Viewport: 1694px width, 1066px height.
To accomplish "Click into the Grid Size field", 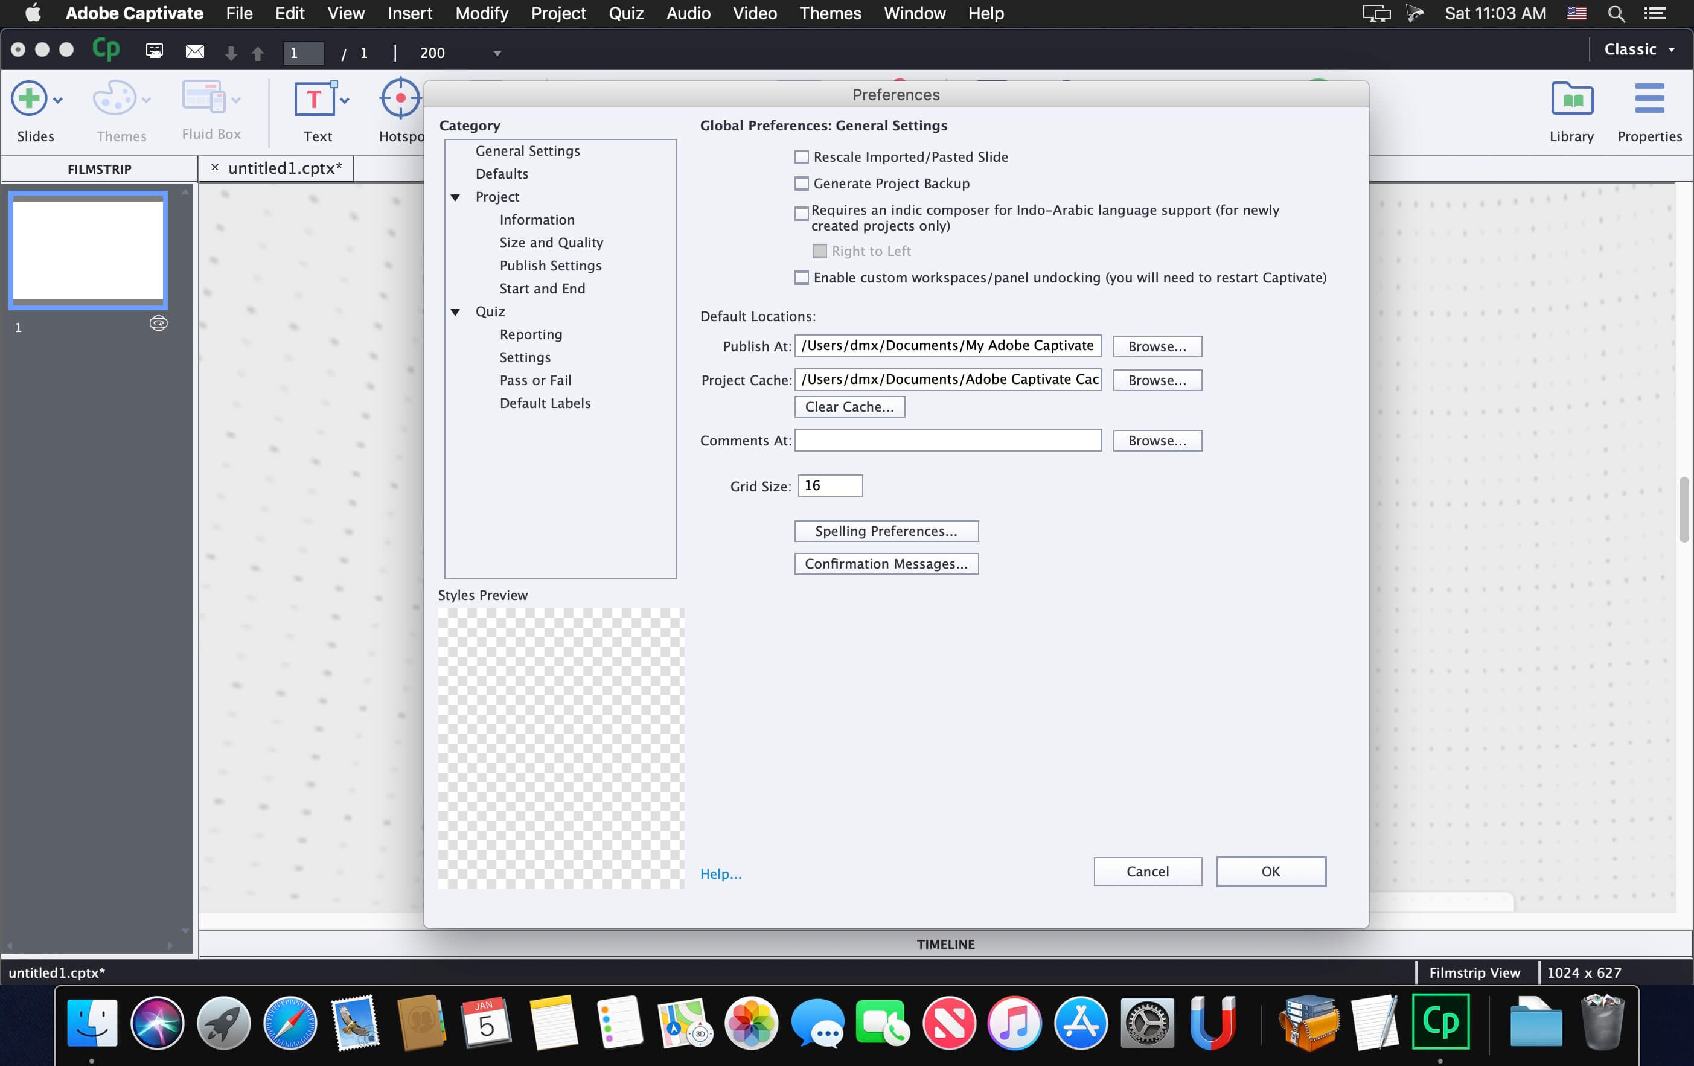I will (830, 485).
